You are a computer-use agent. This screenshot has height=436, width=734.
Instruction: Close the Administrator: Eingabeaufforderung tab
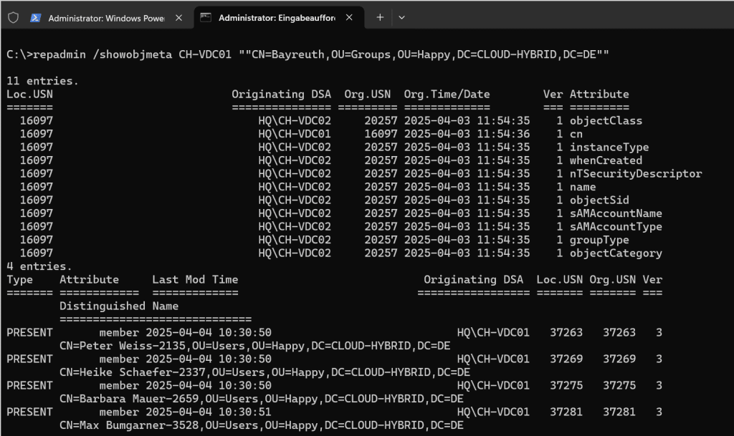point(349,18)
